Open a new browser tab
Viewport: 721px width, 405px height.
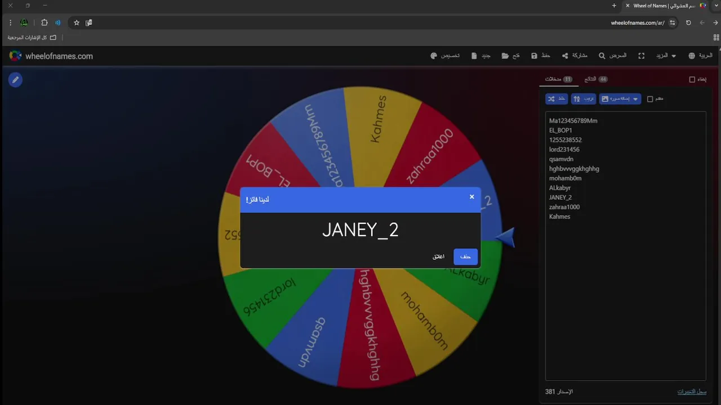(x=614, y=6)
